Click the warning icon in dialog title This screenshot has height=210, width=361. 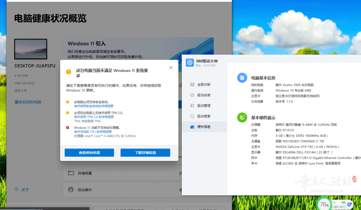point(69,72)
